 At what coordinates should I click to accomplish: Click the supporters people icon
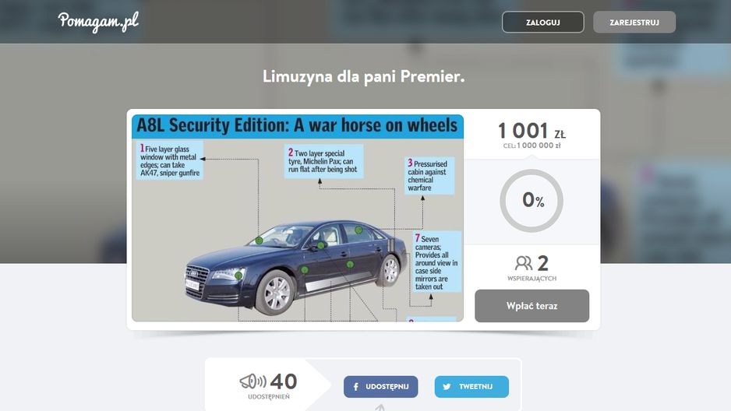524,263
